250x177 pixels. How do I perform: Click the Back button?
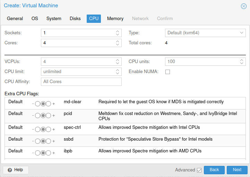214,170
